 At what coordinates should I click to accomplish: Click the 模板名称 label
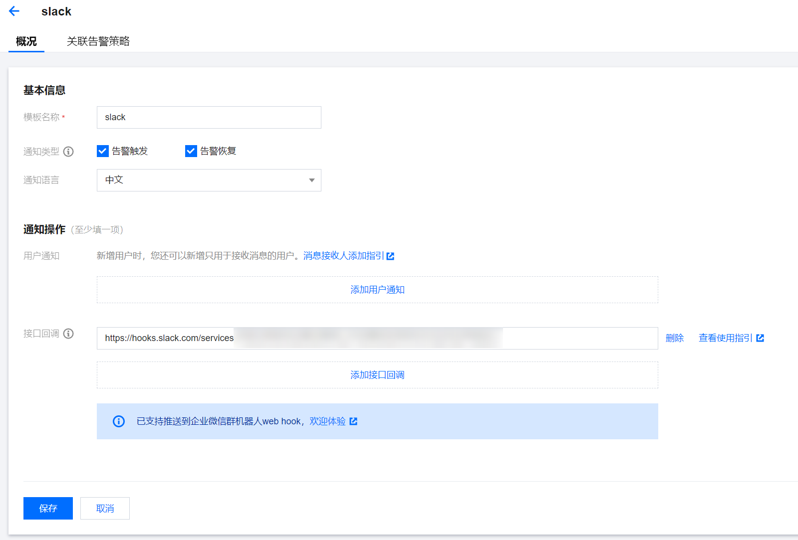click(41, 117)
